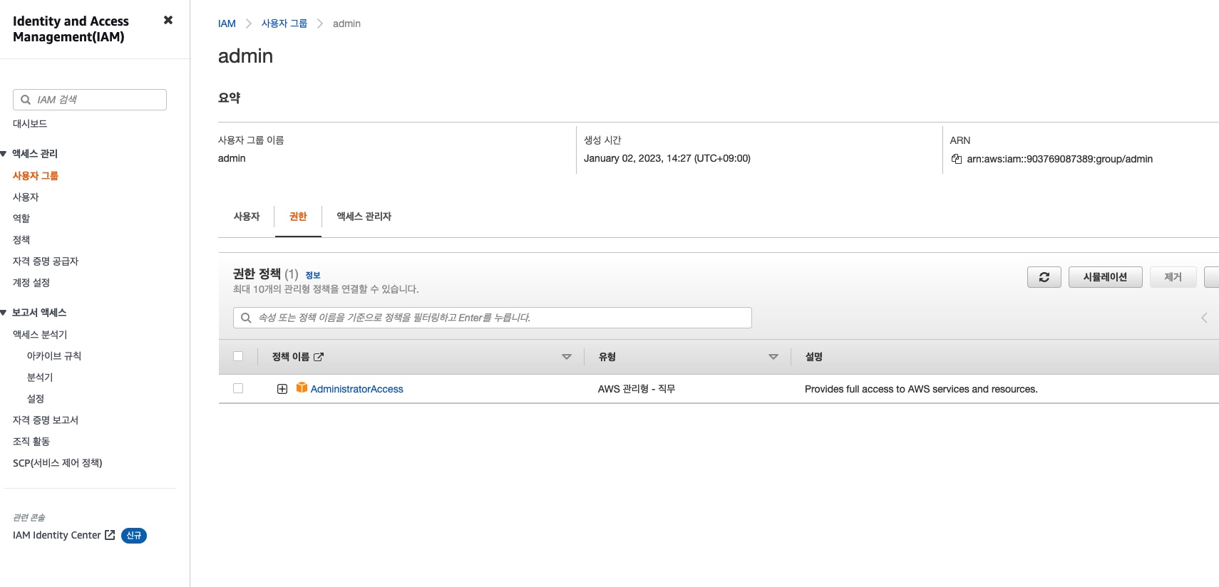Open IAM Identity Center external link icon
Image resolution: width=1219 pixels, height=587 pixels.
tap(110, 535)
